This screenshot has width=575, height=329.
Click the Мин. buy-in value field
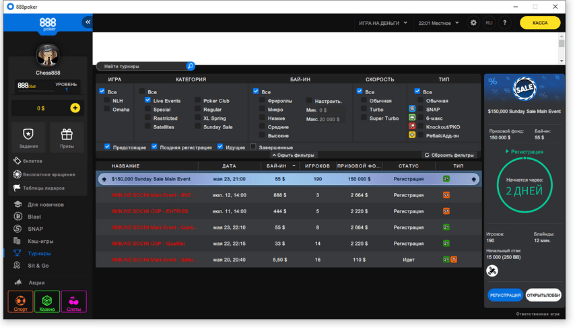(331, 110)
